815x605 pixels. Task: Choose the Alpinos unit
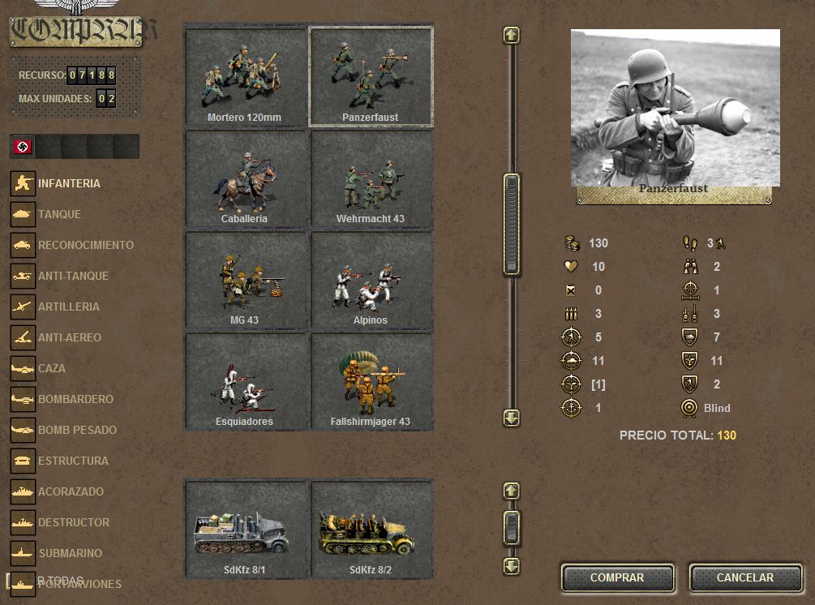(x=371, y=280)
